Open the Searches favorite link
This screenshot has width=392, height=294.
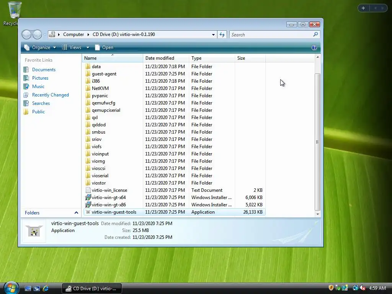click(41, 103)
